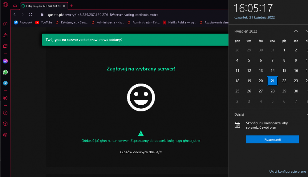Open Extensions cube icon in sidebar
Viewport: 308px width, 177px height.
5,124
